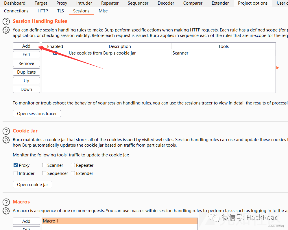This screenshot has height=230, width=288.
Task: Switch to Decoder tab
Action: pyautogui.click(x=166, y=3)
